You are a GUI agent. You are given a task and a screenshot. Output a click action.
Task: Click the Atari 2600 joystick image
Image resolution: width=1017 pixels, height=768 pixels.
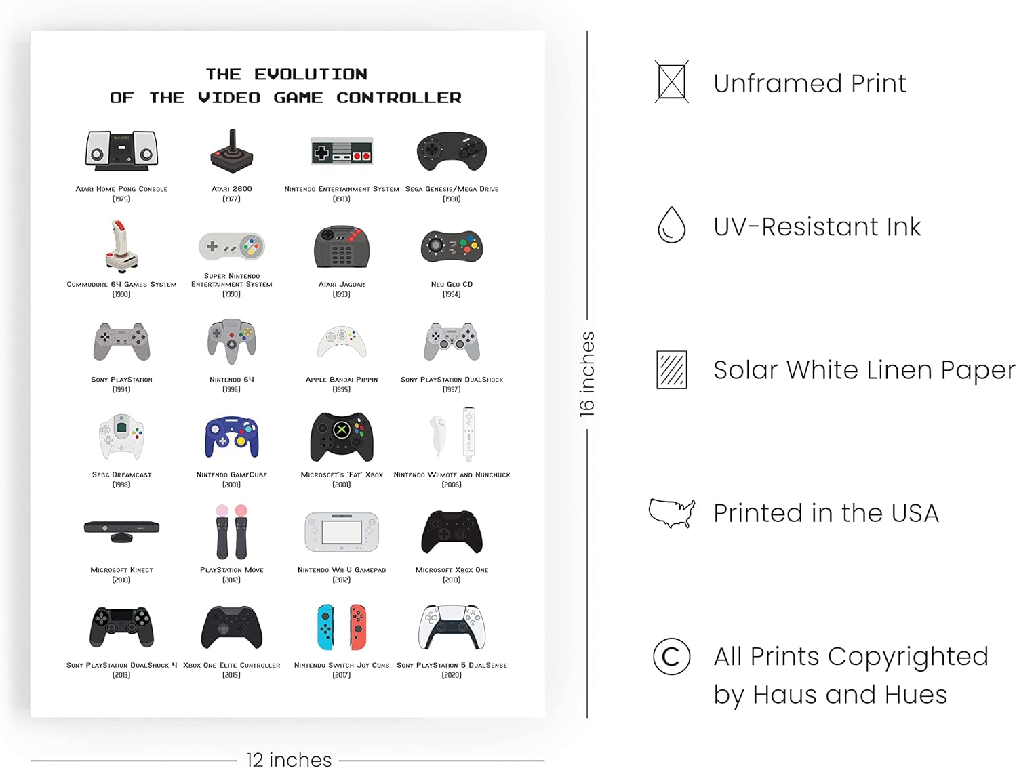coord(231,150)
